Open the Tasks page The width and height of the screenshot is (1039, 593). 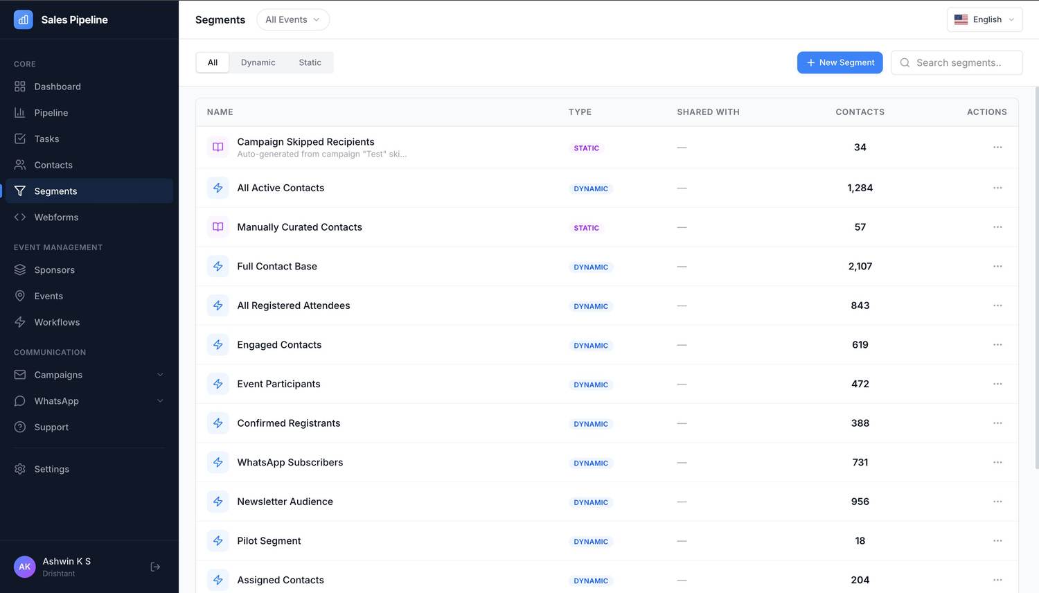click(89, 139)
